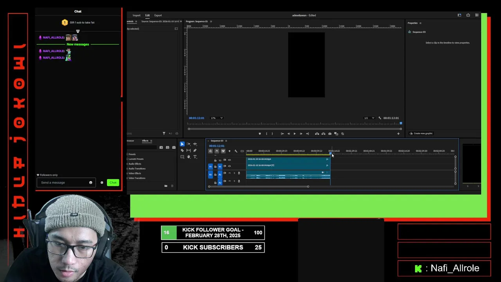Toggle Linked Selection in timeline
The width and height of the screenshot is (501, 282).
coord(223,151)
